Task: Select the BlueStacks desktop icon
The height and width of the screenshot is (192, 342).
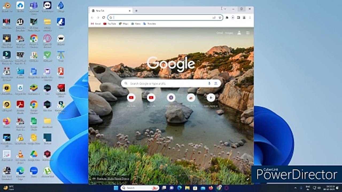Action: tap(34, 90)
